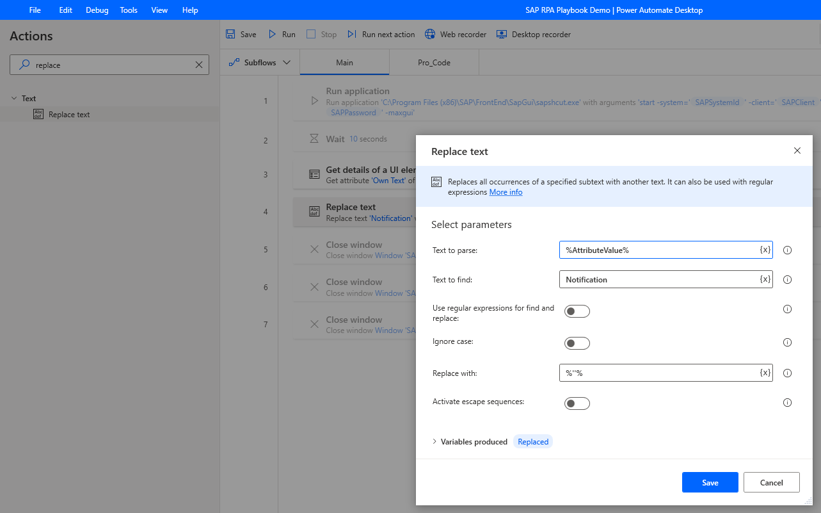Click the info icon next to Ignore case
Screen dimensions: 821x513
(787, 342)
